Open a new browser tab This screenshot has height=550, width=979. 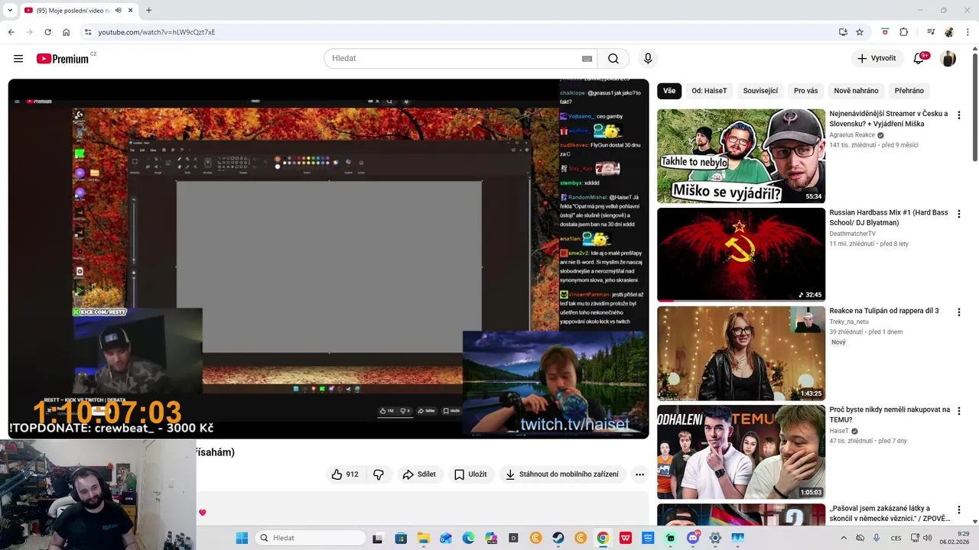point(148,11)
